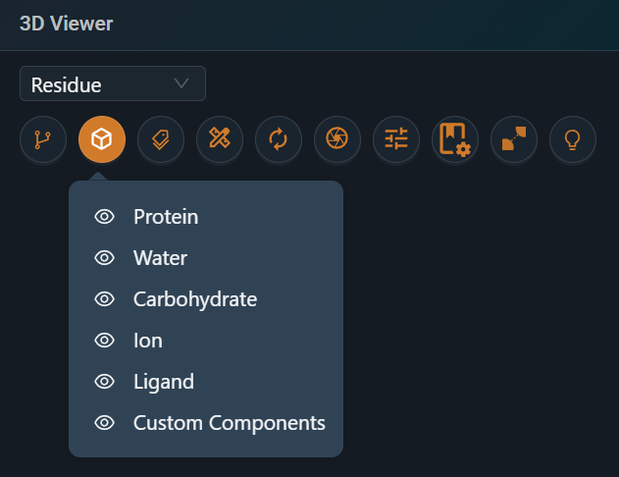This screenshot has width=619, height=477.
Task: Click the camera shutter snapshot icon
Action: (337, 140)
